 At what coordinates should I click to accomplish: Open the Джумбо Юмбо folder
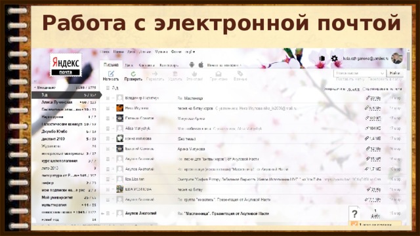pyautogui.click(x=54, y=132)
